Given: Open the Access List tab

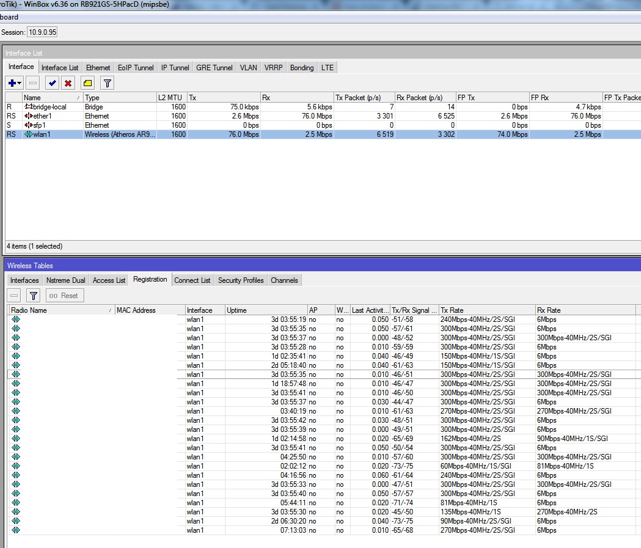Looking at the screenshot, I should [x=109, y=280].
